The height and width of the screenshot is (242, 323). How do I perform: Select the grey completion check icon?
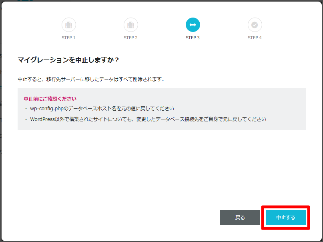point(255,24)
